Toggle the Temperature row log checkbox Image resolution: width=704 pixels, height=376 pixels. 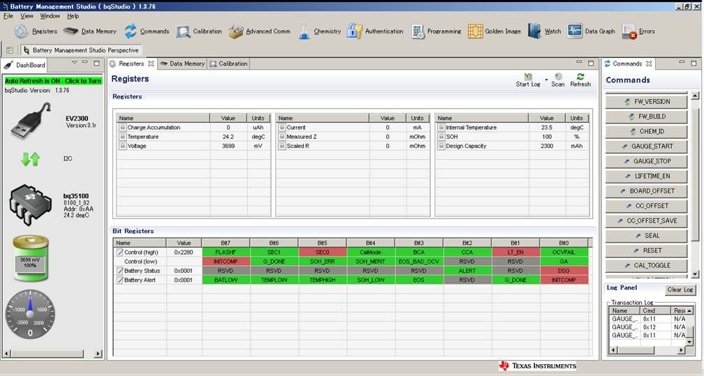pyautogui.click(x=122, y=137)
